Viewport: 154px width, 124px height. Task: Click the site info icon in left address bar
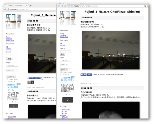click(8, 9)
